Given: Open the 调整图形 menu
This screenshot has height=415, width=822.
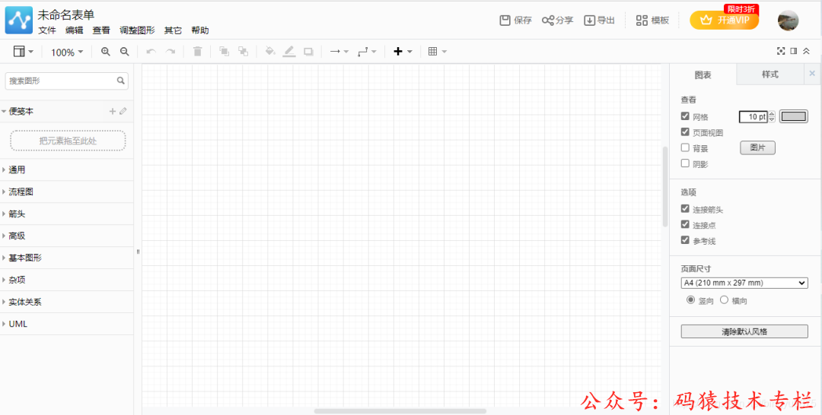Looking at the screenshot, I should (x=137, y=30).
